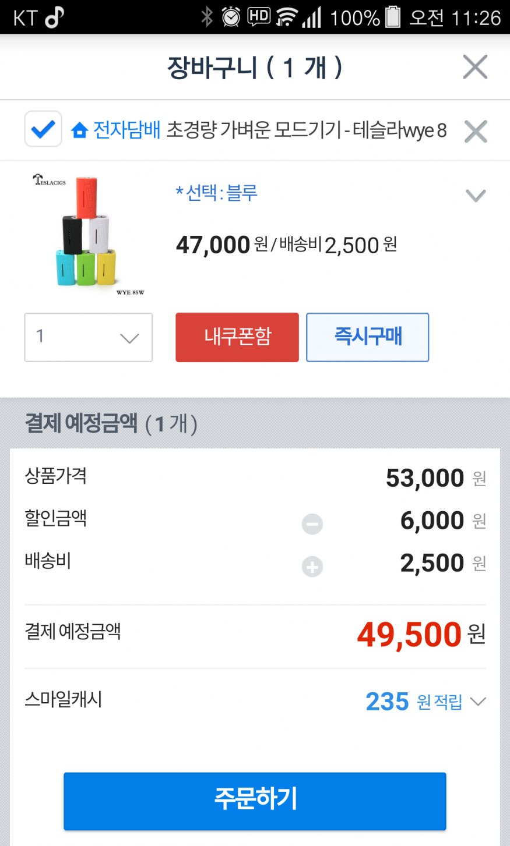510x846 pixels.
Task: Expand the 스마일캐시 적립 details
Action: 478,702
